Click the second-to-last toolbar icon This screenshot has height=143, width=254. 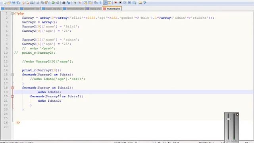tap(140, 3)
